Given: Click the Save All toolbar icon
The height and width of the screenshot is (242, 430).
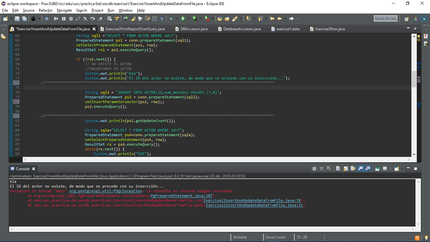Looking at the screenshot, I should click(x=24, y=19).
